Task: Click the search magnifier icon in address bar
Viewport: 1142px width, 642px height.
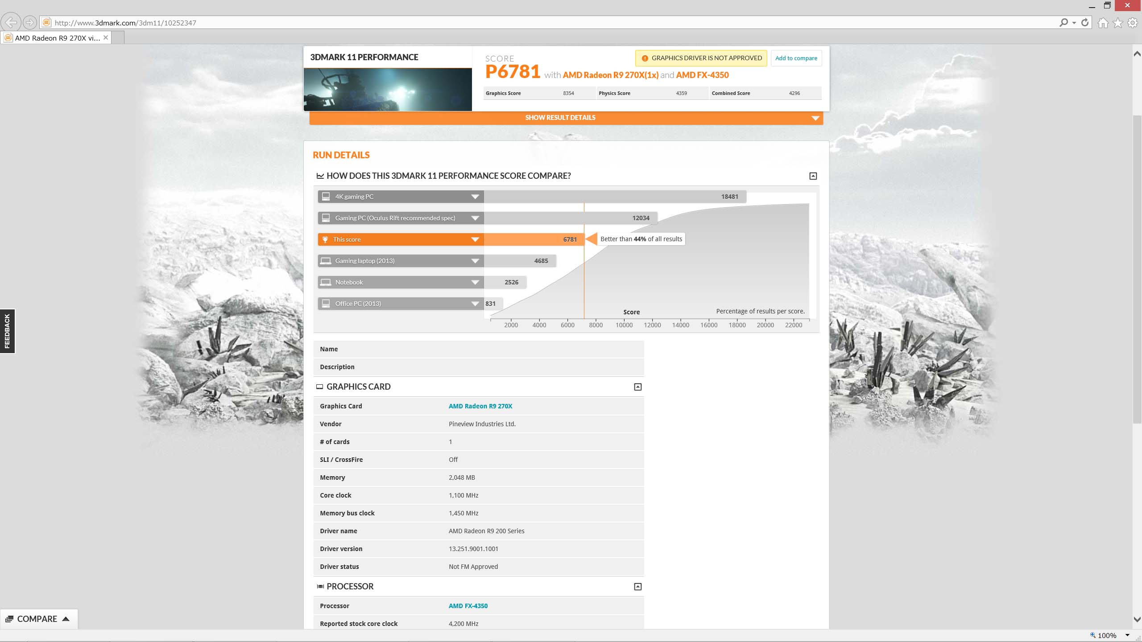Action: [x=1064, y=22]
